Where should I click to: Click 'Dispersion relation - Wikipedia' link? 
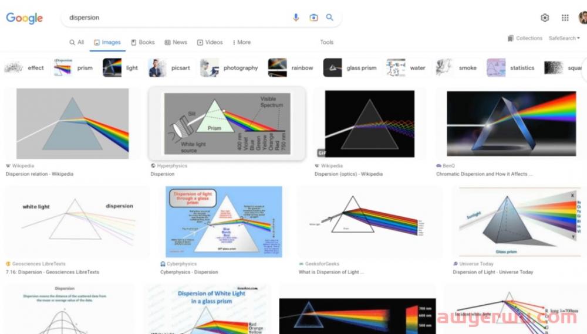pos(39,174)
